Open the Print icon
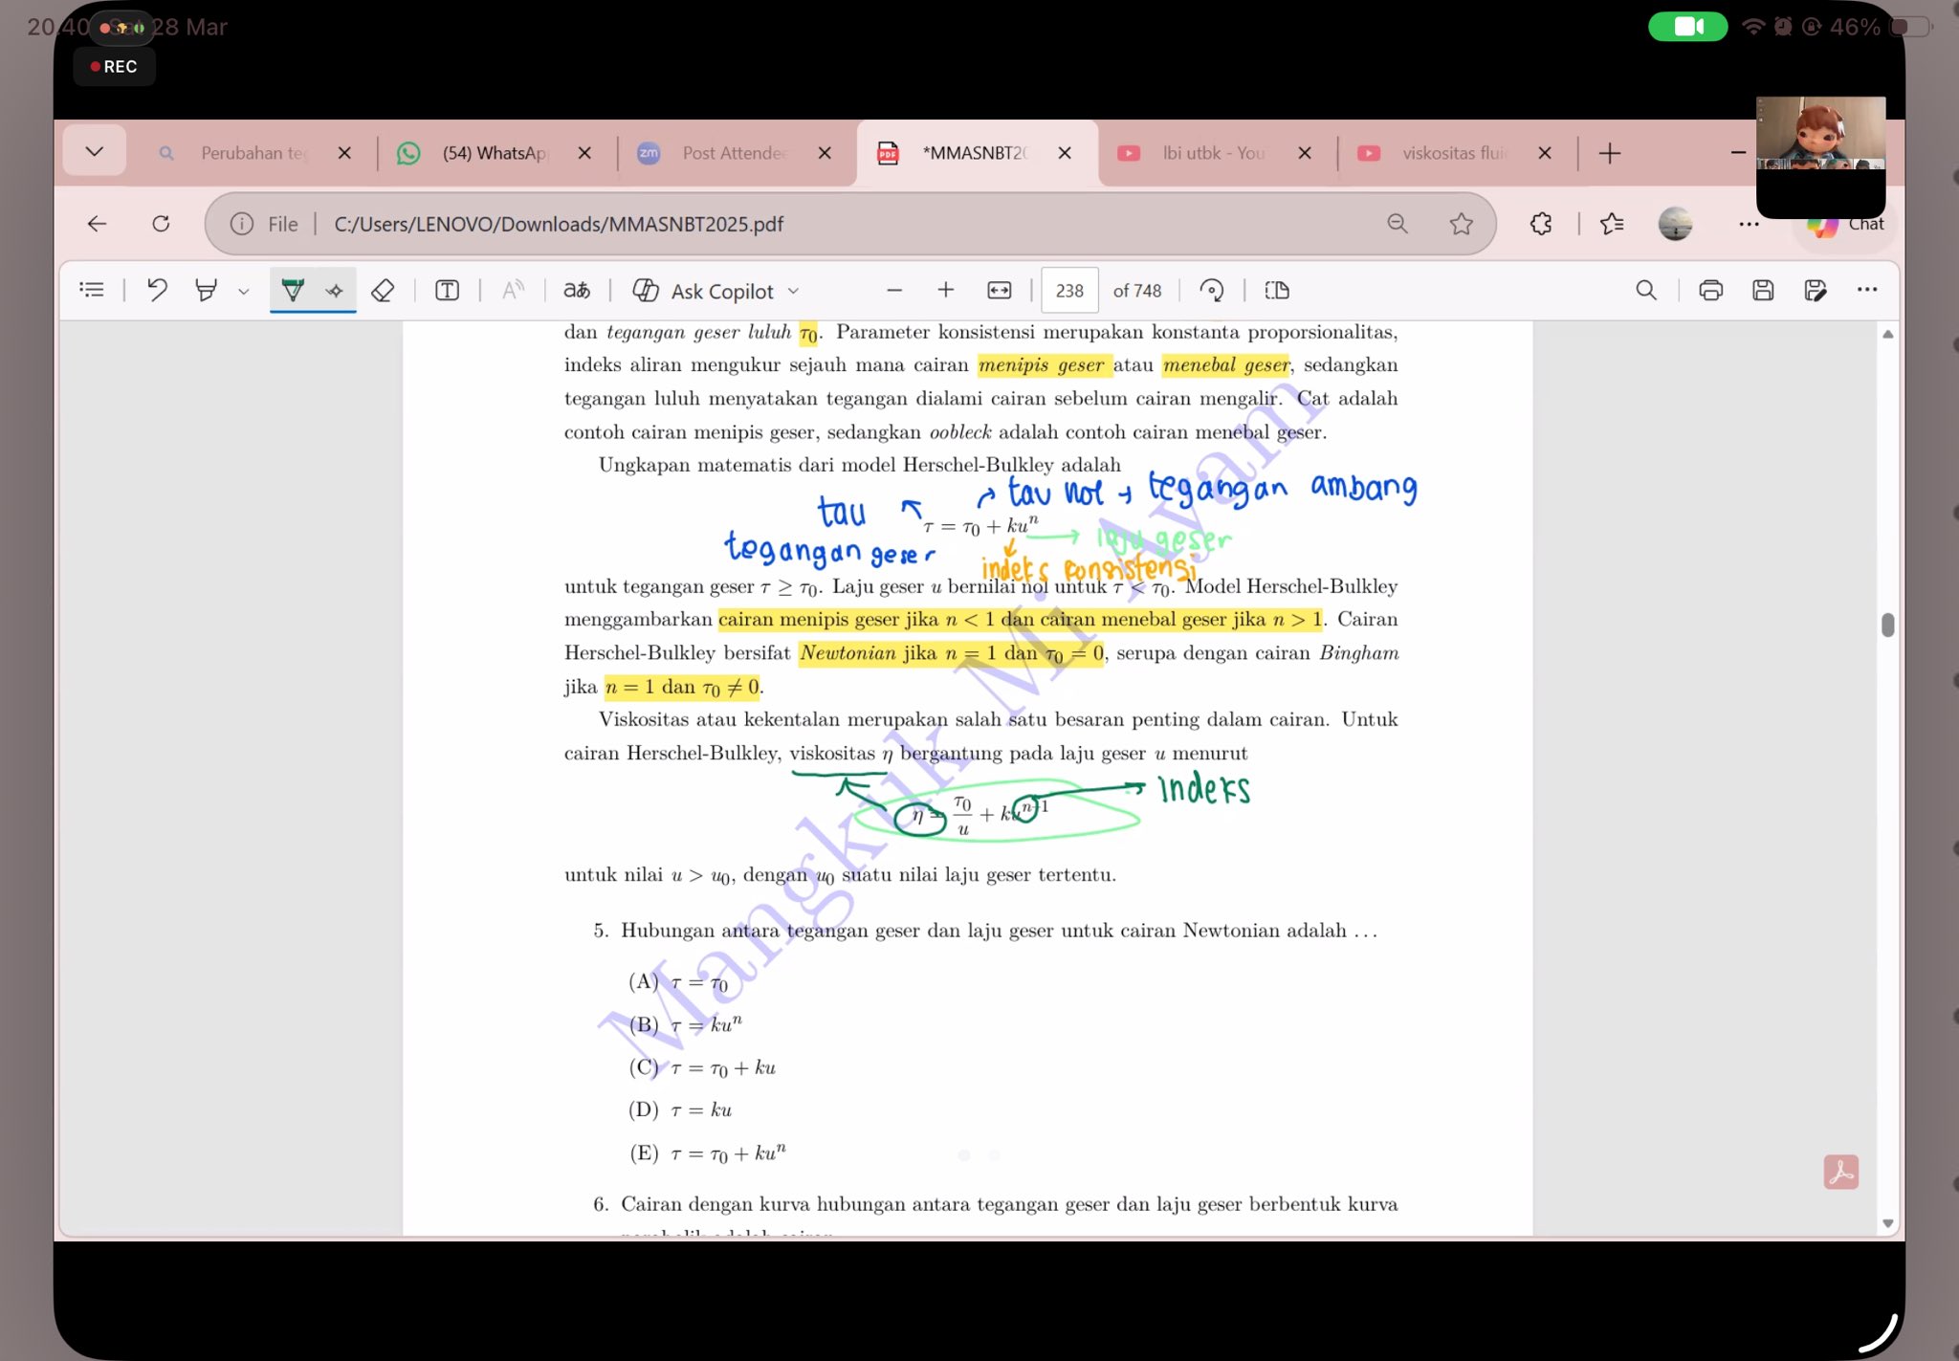Screen dimensions: 1959x1361 coord(1710,290)
